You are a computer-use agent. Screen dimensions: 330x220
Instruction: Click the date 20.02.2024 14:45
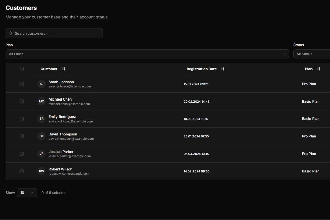pyautogui.click(x=197, y=101)
